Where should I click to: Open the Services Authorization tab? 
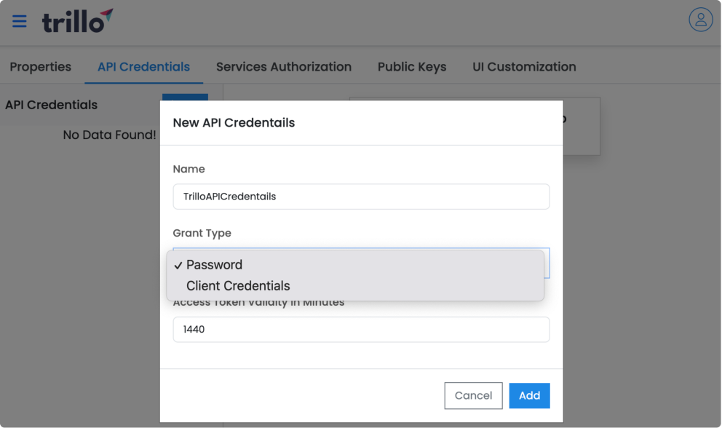[x=284, y=67]
